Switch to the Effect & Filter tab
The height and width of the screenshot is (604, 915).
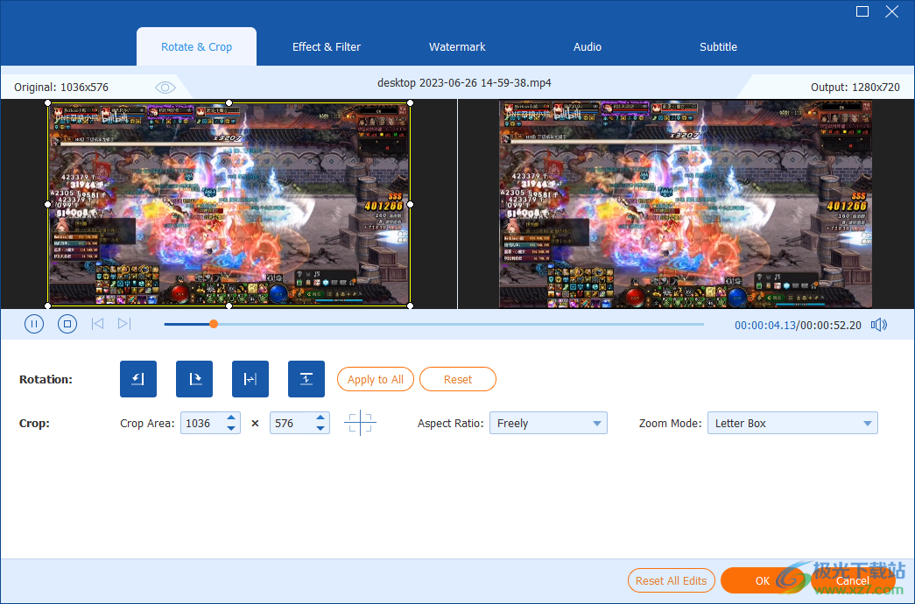327,46
